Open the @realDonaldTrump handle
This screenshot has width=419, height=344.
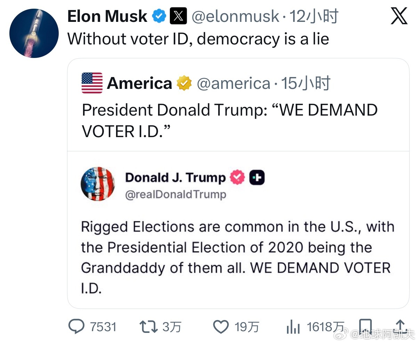click(175, 194)
